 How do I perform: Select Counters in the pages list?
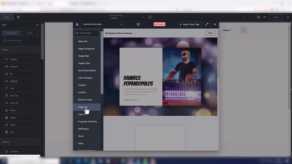click(87, 85)
